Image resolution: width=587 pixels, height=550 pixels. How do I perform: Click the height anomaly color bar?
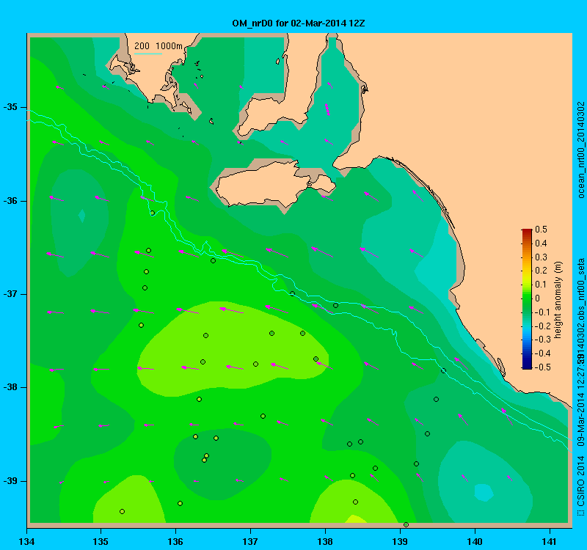[x=527, y=299]
